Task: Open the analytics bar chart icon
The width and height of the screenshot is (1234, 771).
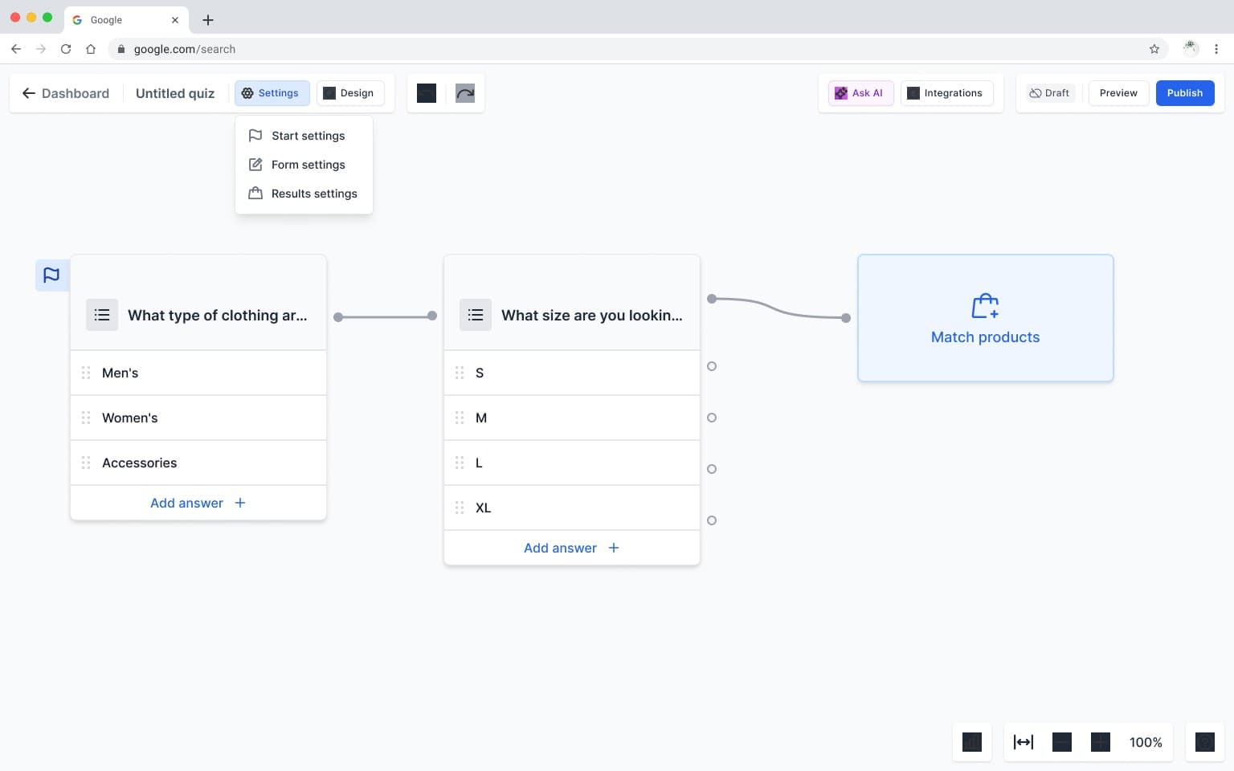Action: click(x=972, y=742)
